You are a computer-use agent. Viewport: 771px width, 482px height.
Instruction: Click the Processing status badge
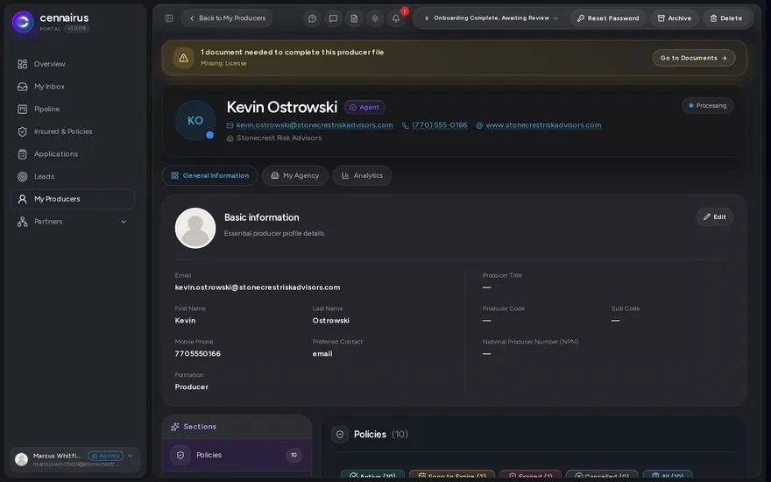(x=707, y=106)
